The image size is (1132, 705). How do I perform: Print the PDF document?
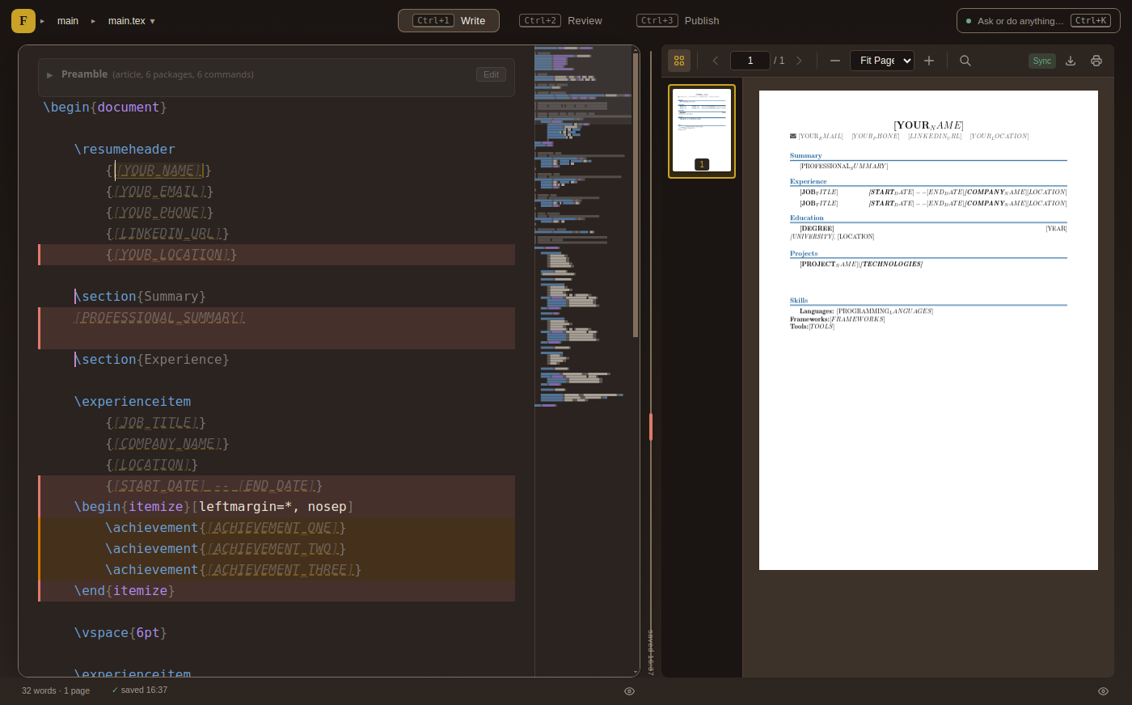pyautogui.click(x=1096, y=61)
